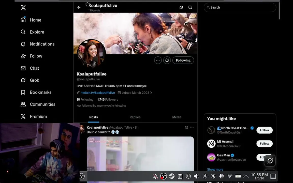Click the Koalapuffslive author name on the post
This screenshot has height=183, width=293.
coord(97,127)
